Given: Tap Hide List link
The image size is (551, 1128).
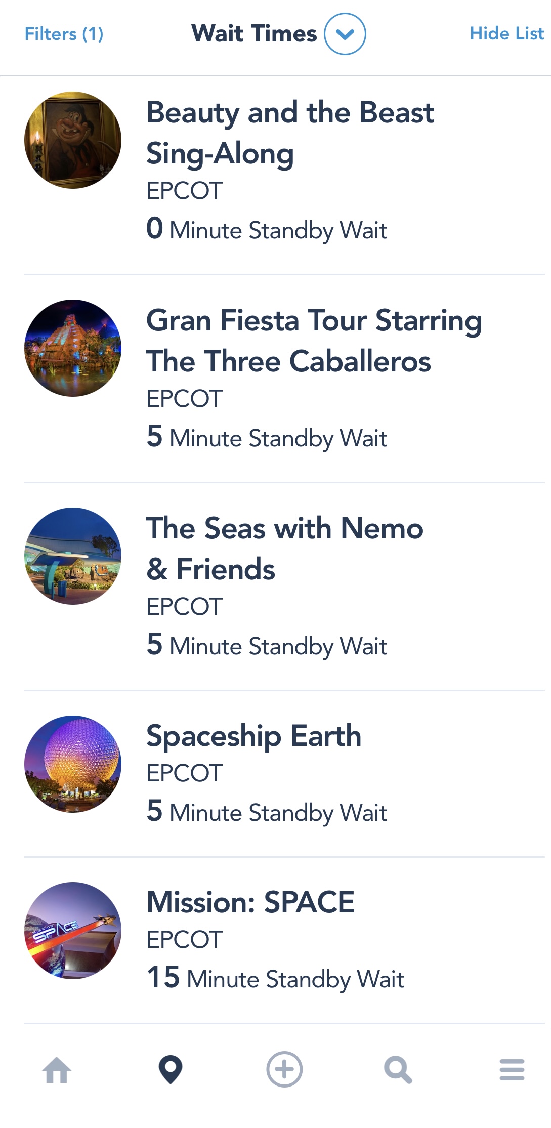Looking at the screenshot, I should pyautogui.click(x=506, y=33).
